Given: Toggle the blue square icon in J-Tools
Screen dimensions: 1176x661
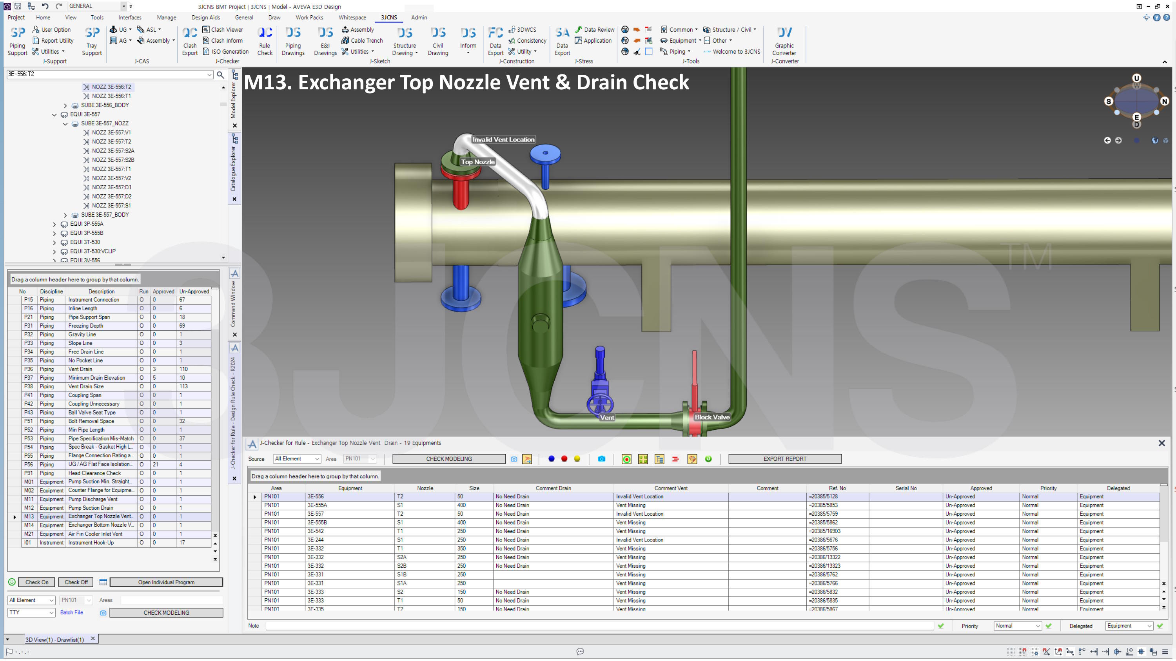Looking at the screenshot, I should click(x=649, y=52).
